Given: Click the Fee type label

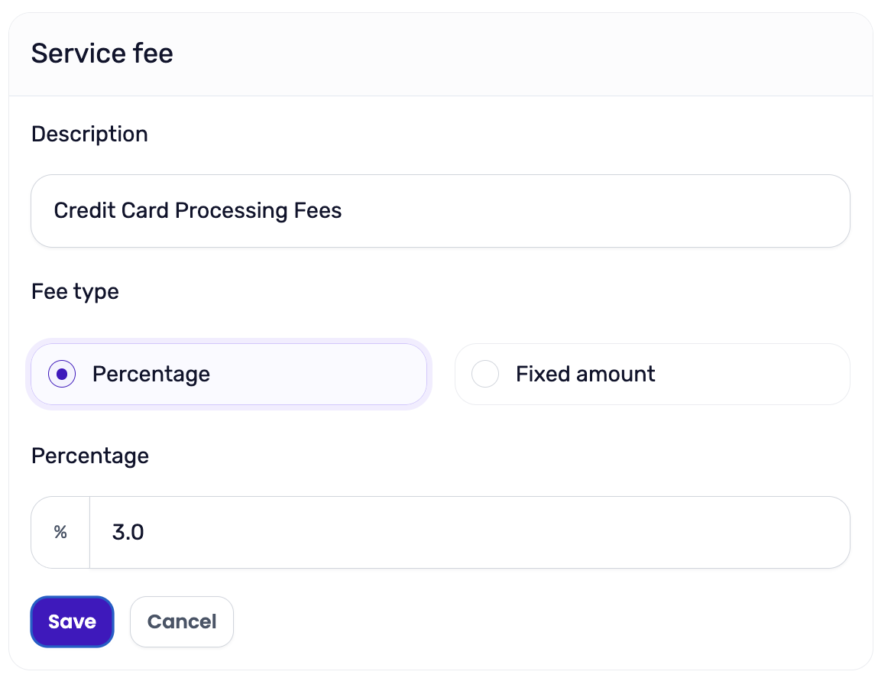Looking at the screenshot, I should pos(75,292).
